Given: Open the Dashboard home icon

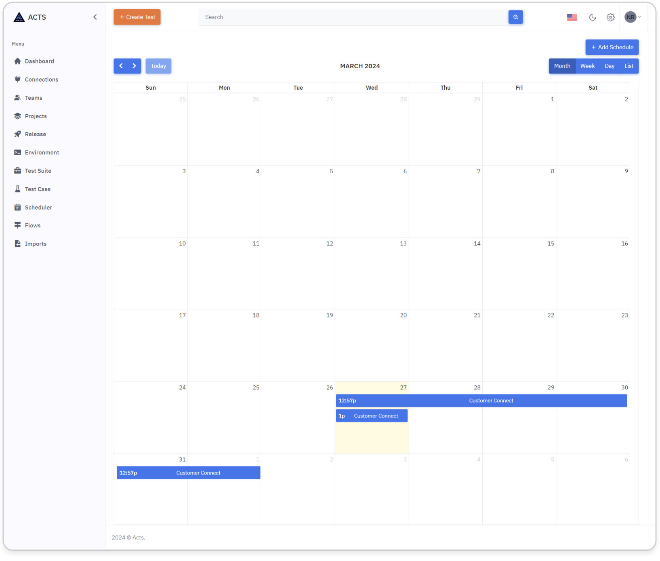Looking at the screenshot, I should point(17,61).
